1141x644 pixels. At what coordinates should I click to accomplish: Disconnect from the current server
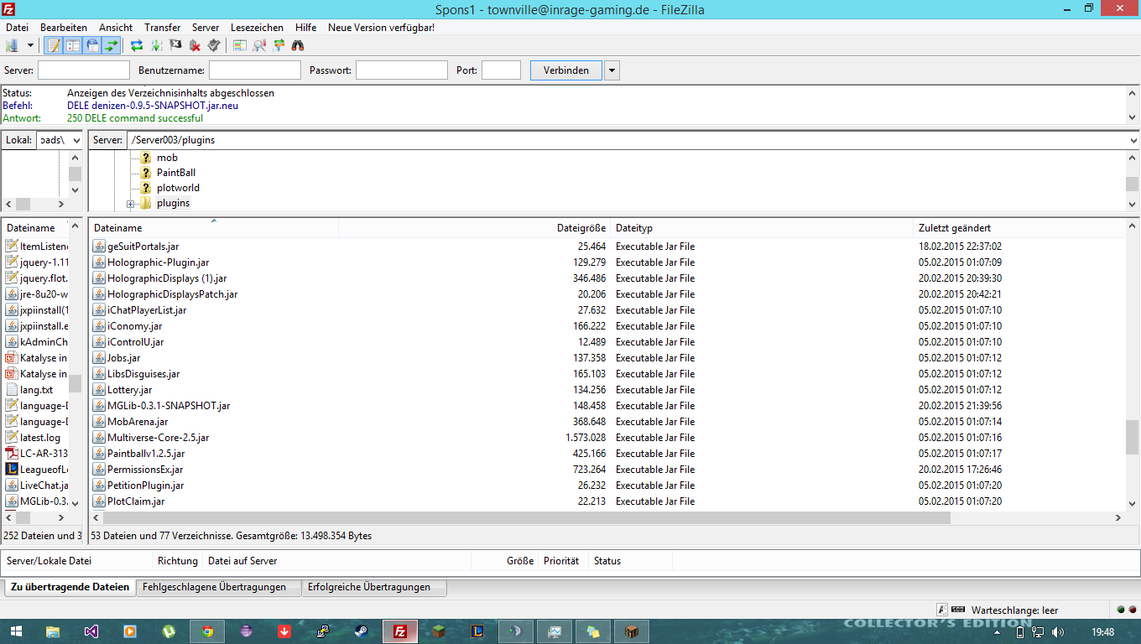pyautogui.click(x=195, y=45)
